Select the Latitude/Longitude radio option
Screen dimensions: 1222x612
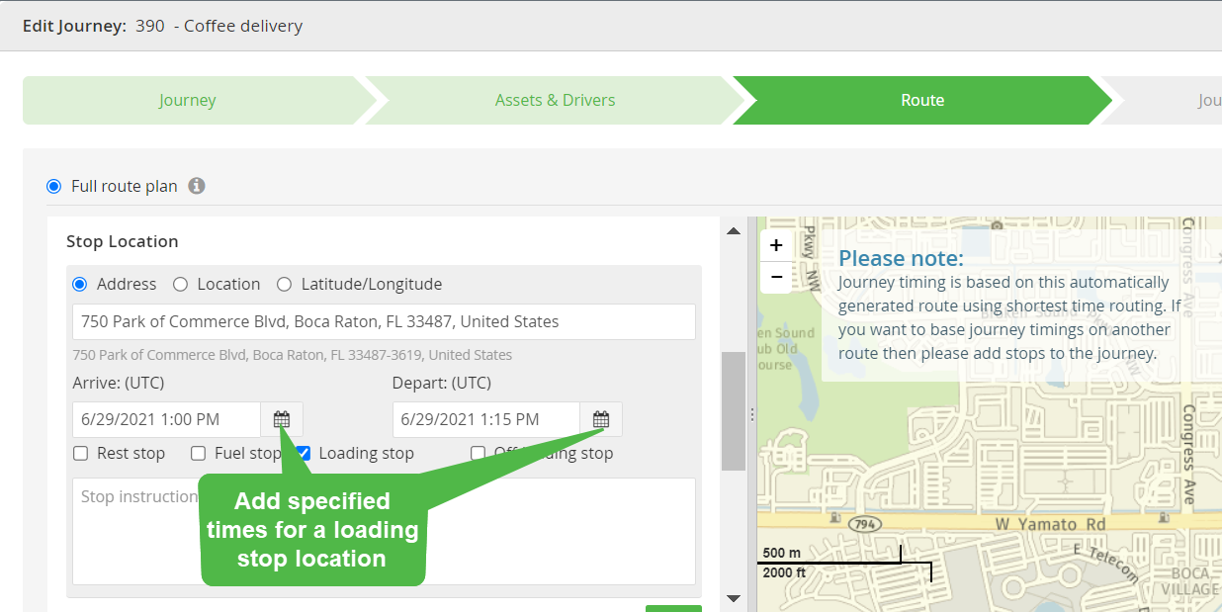click(284, 284)
